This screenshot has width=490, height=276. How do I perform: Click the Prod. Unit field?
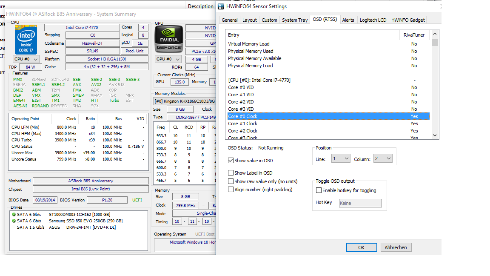[134, 51]
